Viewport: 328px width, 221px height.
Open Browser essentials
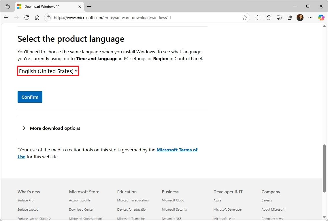click(x=257, y=18)
